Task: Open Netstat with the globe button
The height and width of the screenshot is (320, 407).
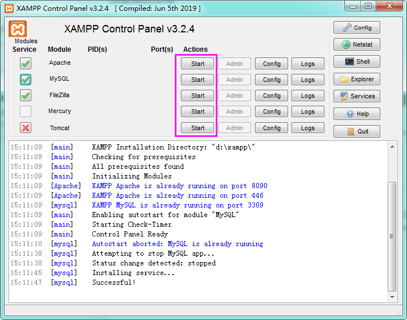Action: [357, 44]
